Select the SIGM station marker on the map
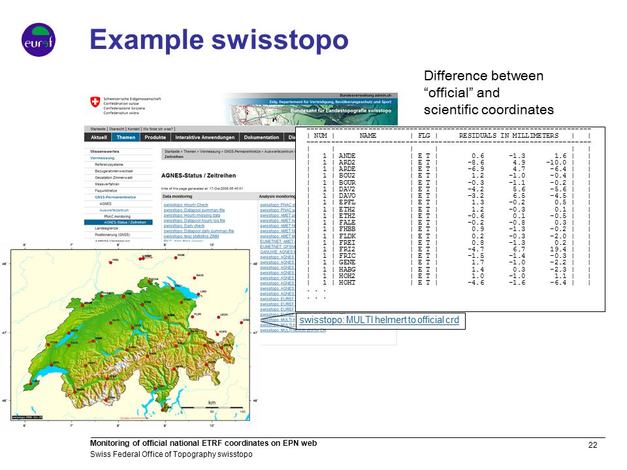The image size is (627, 470). pos(176,258)
